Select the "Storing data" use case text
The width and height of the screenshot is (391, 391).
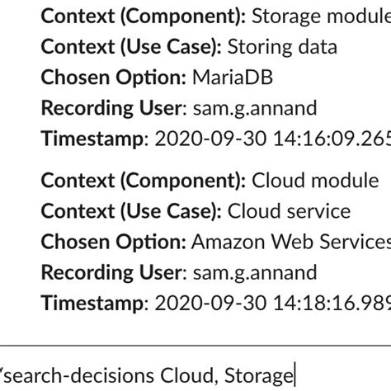(282, 46)
